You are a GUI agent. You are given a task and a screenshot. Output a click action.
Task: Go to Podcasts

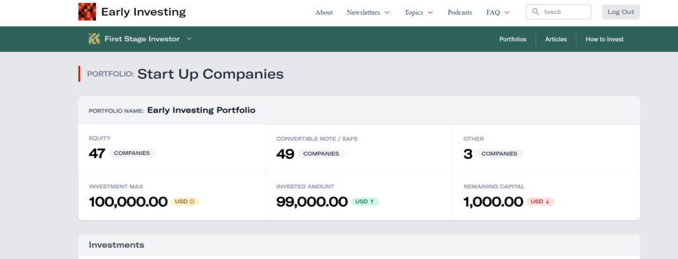coord(460,13)
